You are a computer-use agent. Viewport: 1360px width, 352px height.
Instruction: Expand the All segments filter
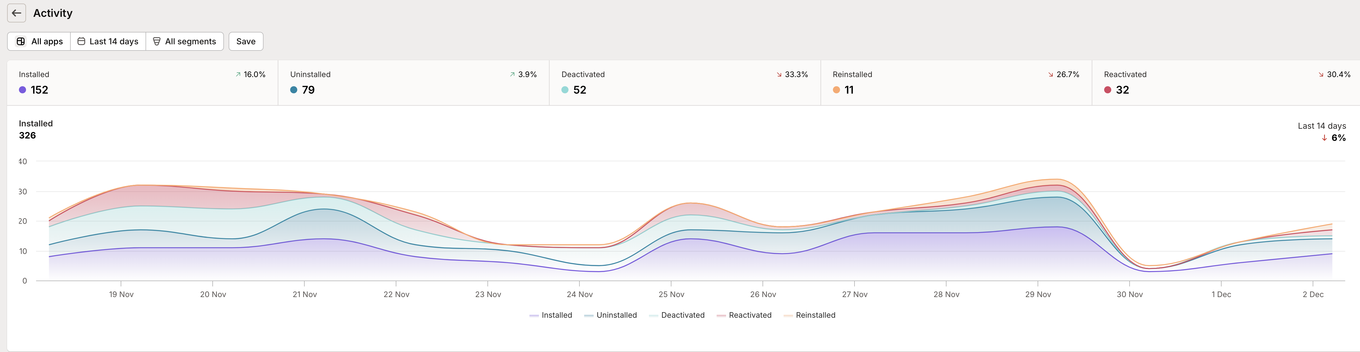pyautogui.click(x=185, y=41)
